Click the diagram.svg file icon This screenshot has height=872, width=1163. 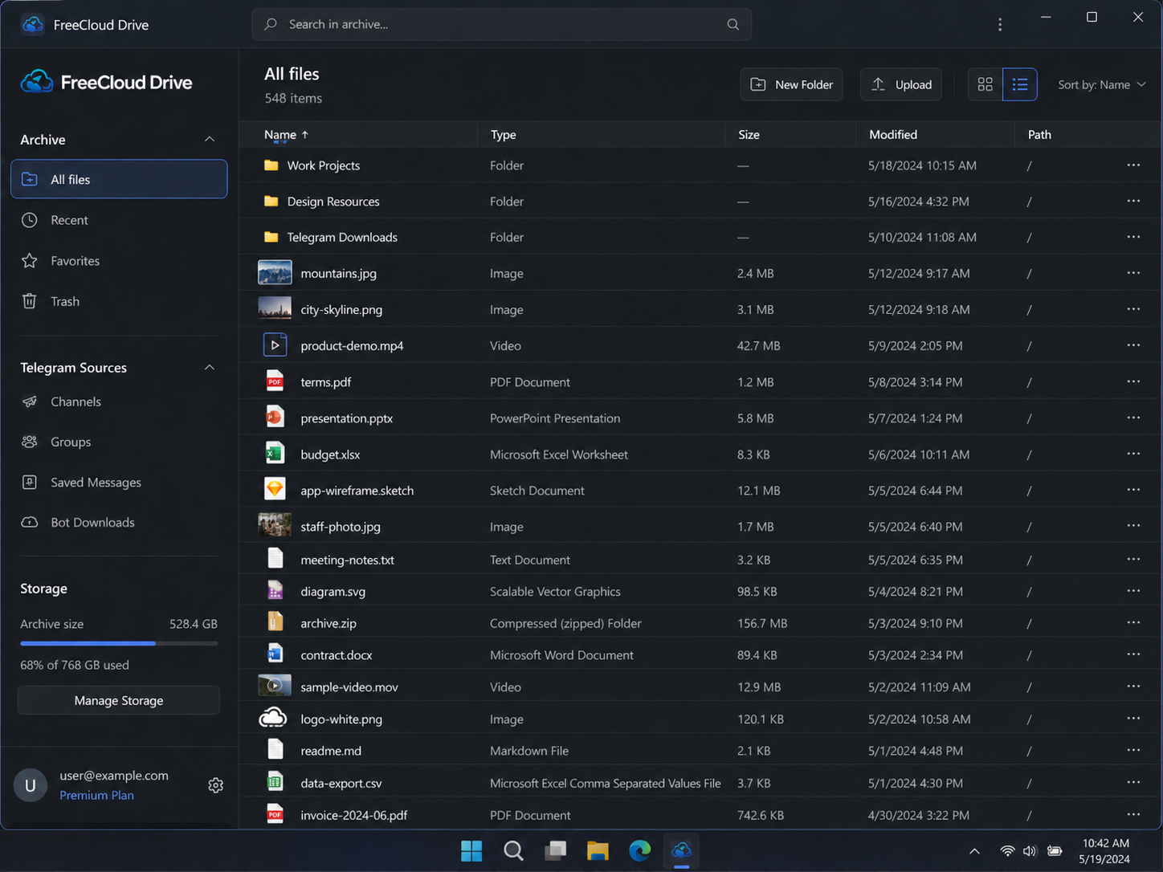(x=275, y=590)
